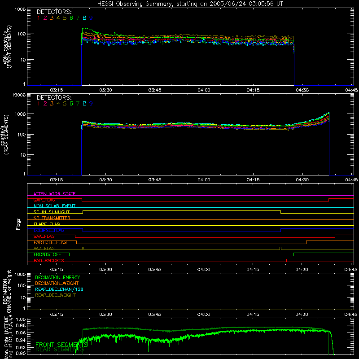359x359 pixels.
Task: Click the 10000 y-axis value on rear segments plot
Action: coord(19,95)
